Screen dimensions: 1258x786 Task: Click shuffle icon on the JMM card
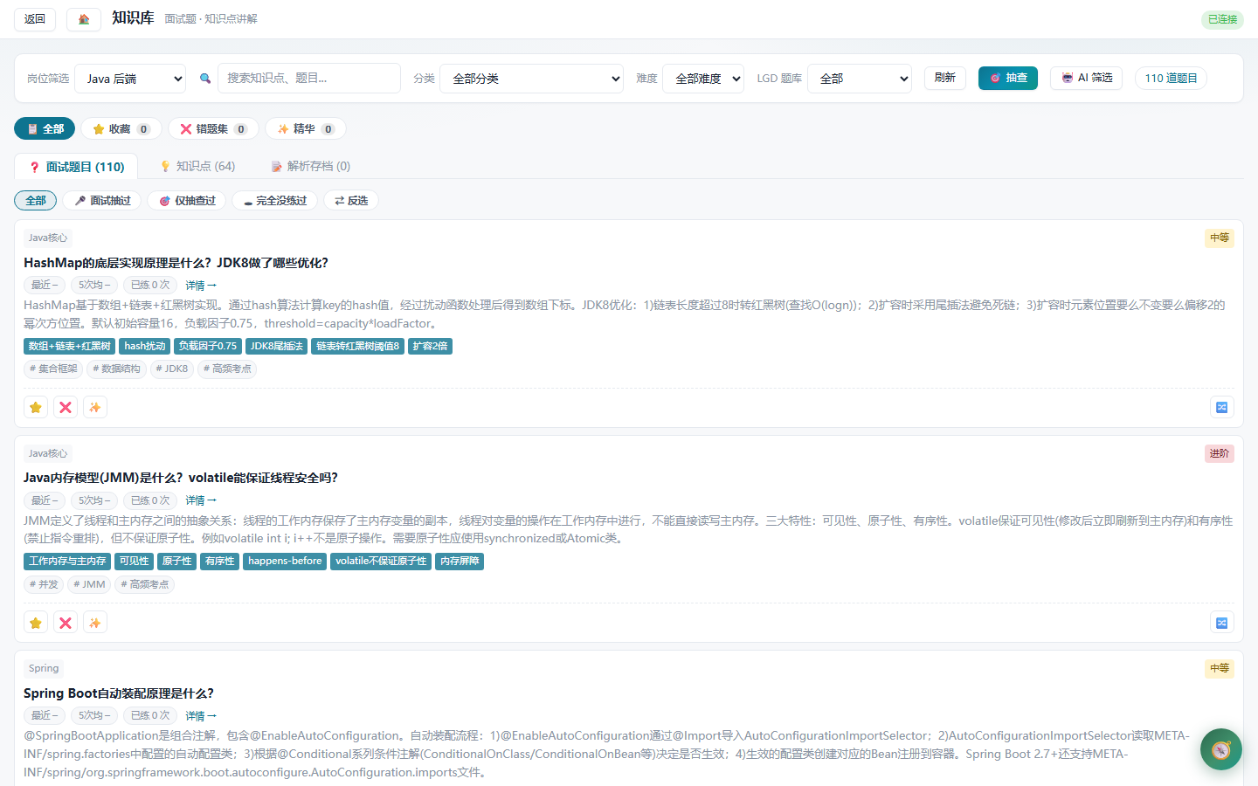(1222, 623)
